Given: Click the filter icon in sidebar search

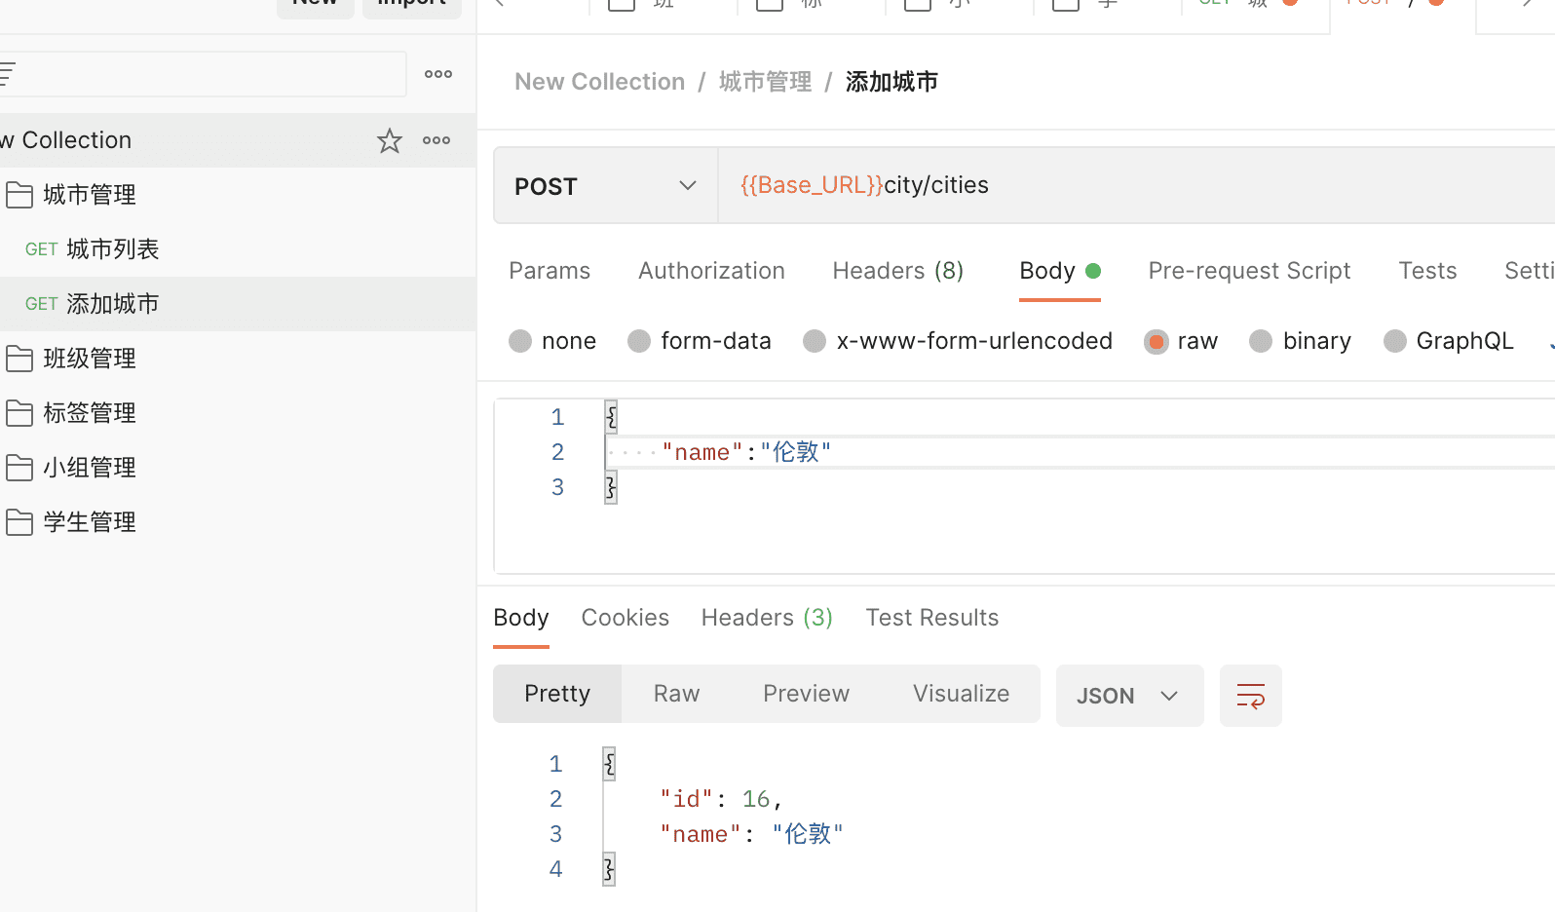Looking at the screenshot, I should tap(8, 74).
